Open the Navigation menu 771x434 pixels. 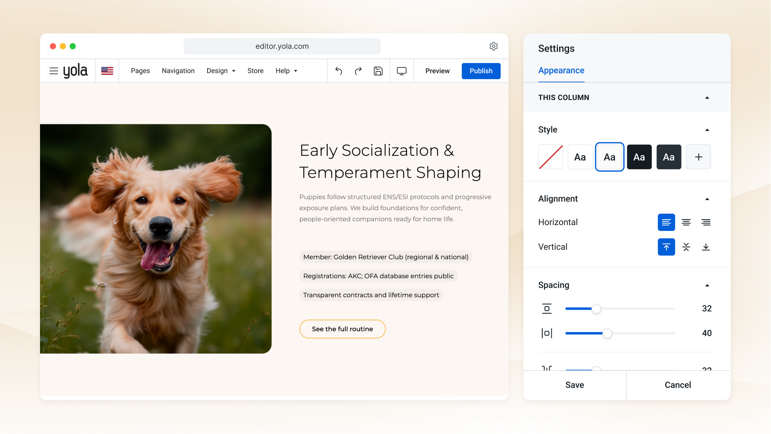point(178,71)
